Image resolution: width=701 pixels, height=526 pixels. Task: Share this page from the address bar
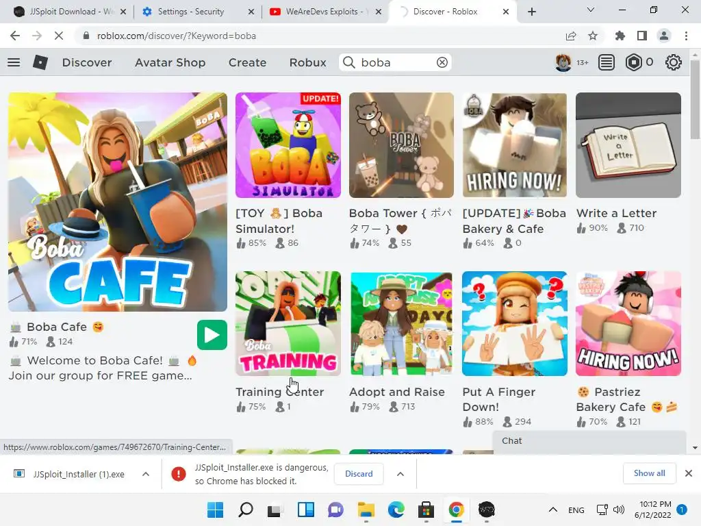pyautogui.click(x=571, y=36)
